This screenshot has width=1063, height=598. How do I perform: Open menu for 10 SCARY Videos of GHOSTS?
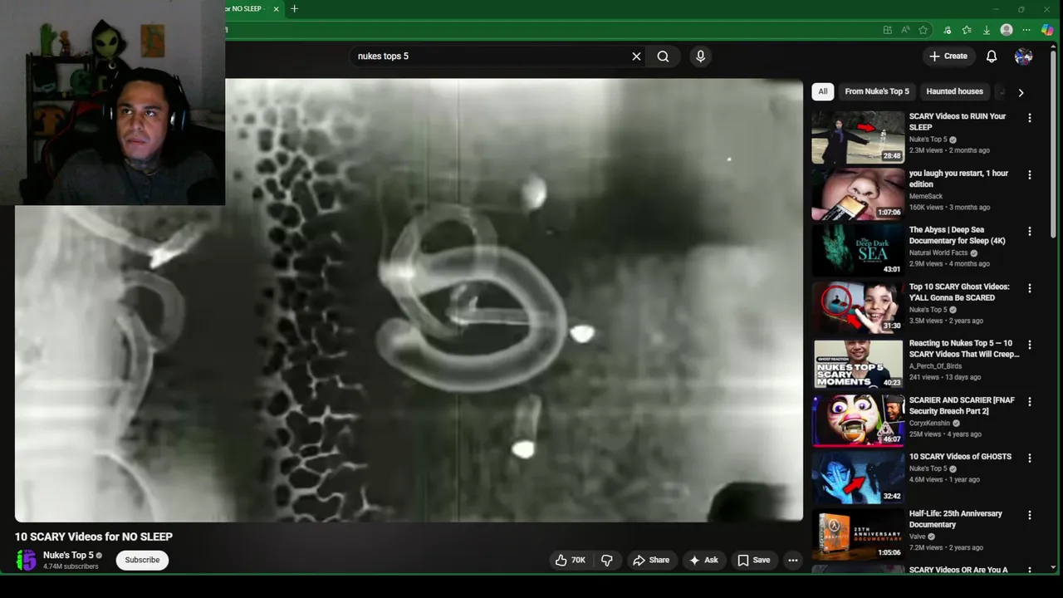tap(1030, 458)
